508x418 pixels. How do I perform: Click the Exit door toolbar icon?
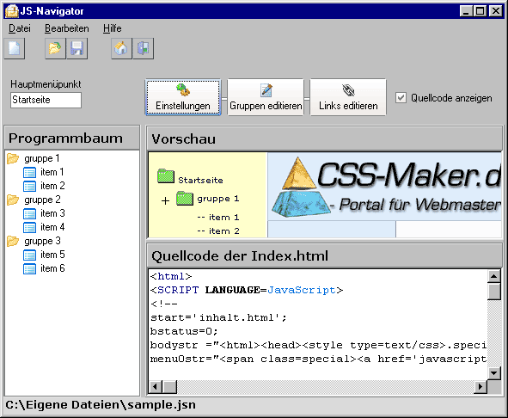click(143, 49)
